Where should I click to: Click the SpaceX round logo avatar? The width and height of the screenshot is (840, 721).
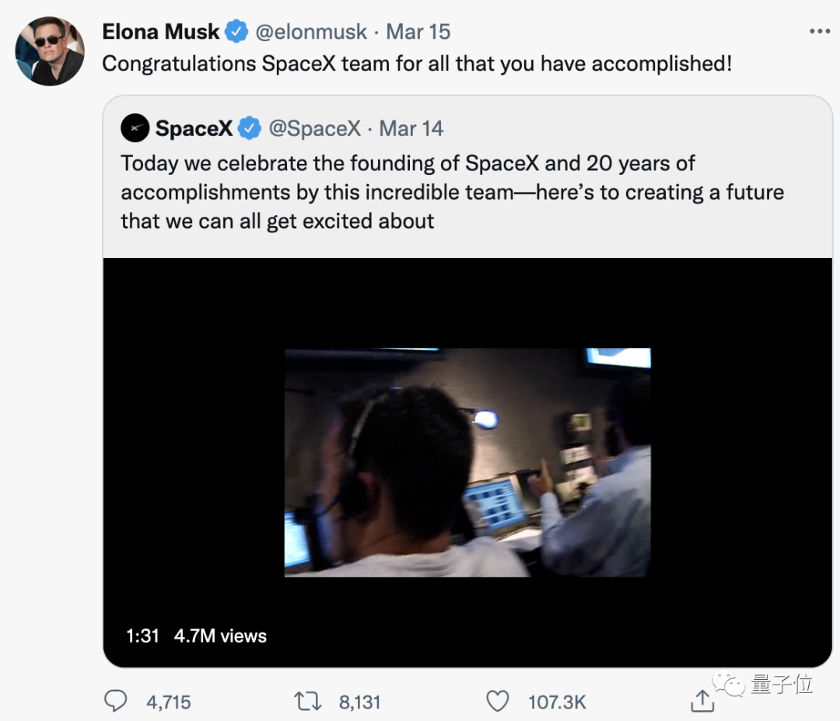tap(135, 128)
